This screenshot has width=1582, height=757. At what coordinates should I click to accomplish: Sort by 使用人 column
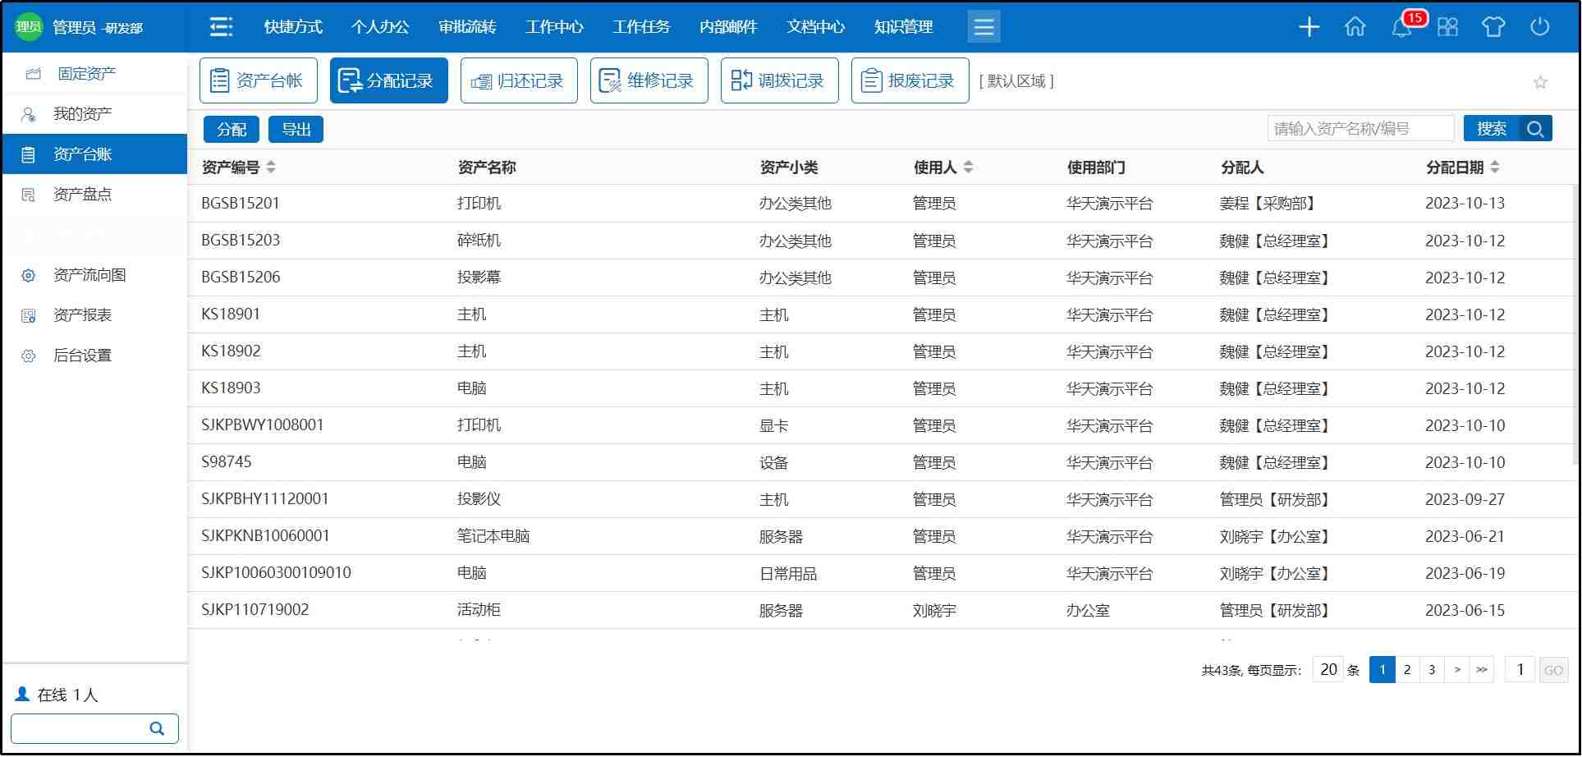pos(968,167)
